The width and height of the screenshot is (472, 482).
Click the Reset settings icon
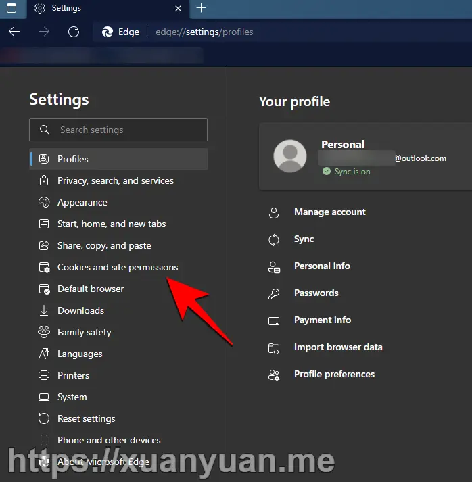coord(44,418)
